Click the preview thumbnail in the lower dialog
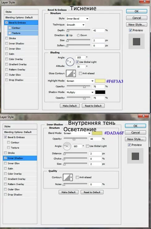 [x=135, y=156]
